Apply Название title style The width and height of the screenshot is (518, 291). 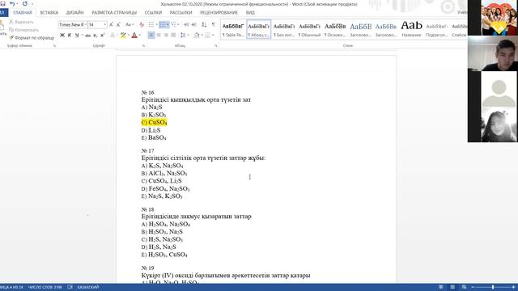(x=411, y=29)
